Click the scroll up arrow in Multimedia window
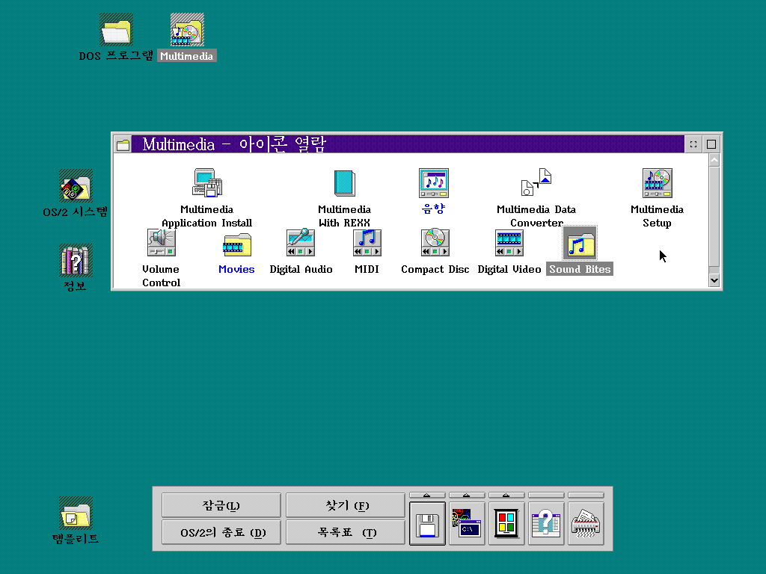This screenshot has width=766, height=574. (714, 160)
